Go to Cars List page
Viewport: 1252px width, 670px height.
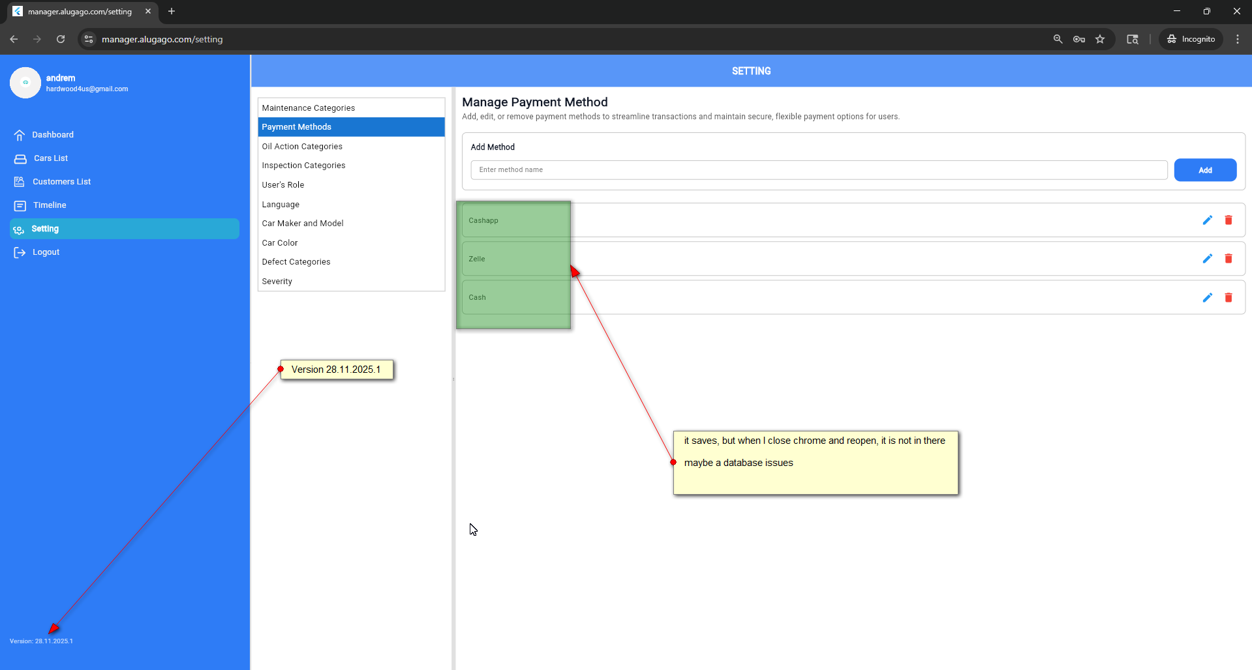(51, 158)
